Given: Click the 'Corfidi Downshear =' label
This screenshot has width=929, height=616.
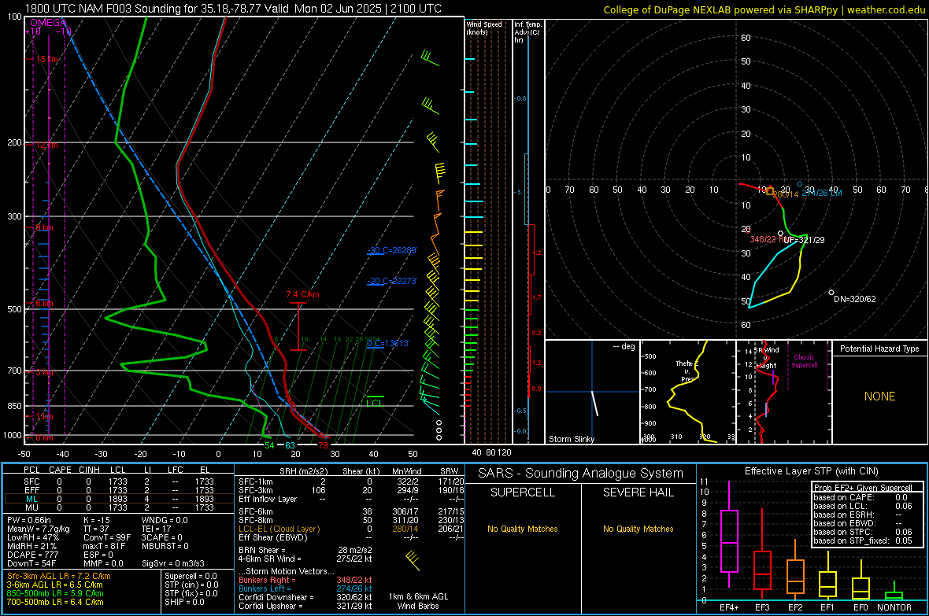Looking at the screenshot, I should (x=276, y=597).
